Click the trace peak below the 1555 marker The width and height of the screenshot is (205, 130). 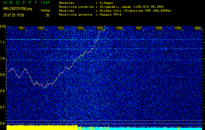pos(101,31)
